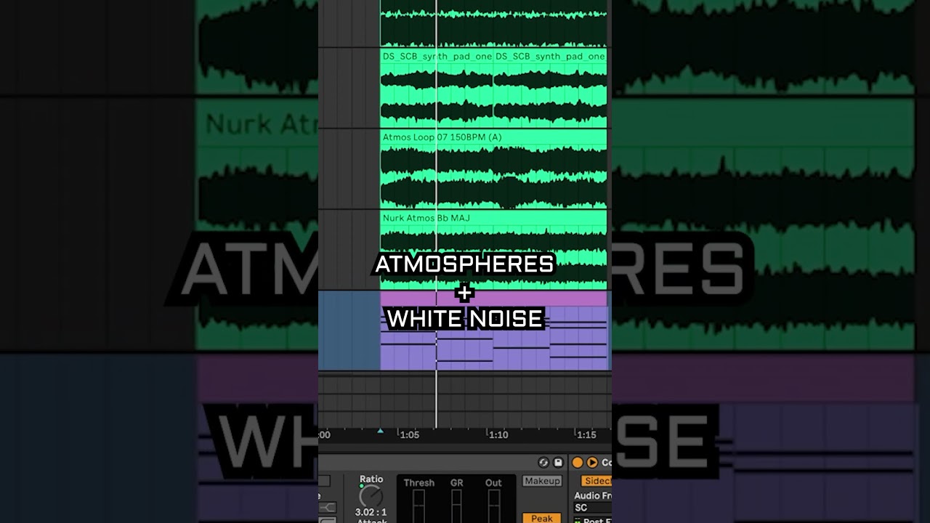Toggle the orange triangle sidechain section button
This screenshot has height=523, width=930.
point(592,463)
